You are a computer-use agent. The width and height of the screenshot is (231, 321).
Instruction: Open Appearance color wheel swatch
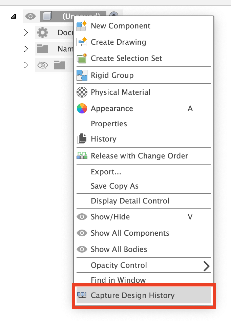click(82, 109)
